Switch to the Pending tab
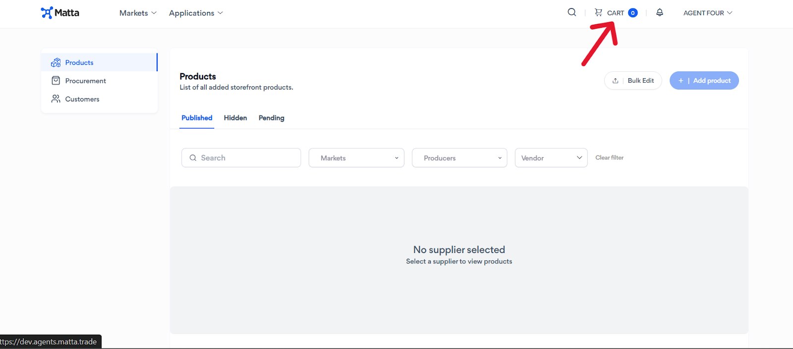 tap(272, 118)
